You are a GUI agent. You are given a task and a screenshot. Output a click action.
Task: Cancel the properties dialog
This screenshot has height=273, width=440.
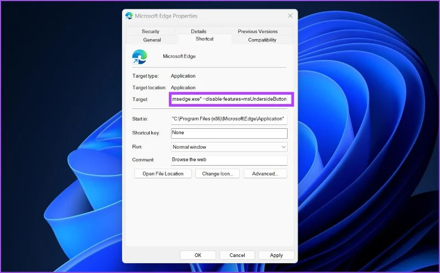coord(237,255)
